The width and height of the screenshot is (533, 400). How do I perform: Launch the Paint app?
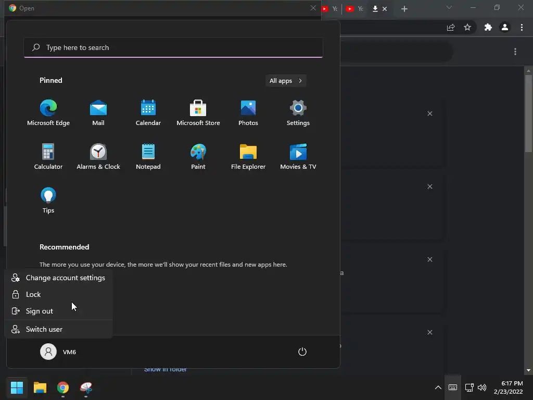(x=198, y=156)
